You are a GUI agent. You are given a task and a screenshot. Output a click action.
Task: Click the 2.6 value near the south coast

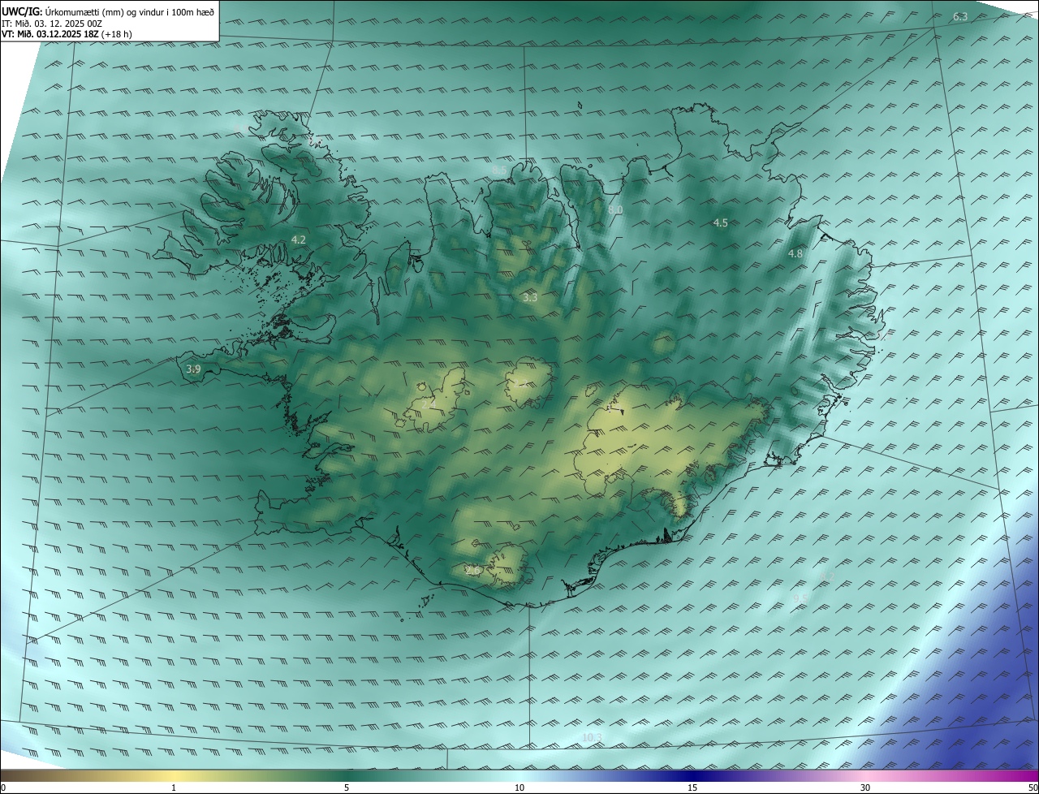473,571
